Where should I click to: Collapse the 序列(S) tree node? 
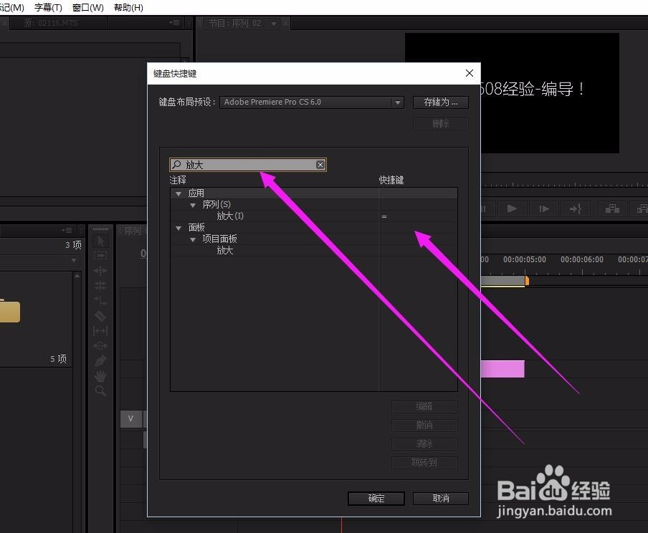click(x=193, y=205)
